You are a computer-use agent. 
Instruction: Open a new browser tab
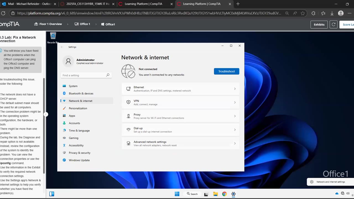click(x=238, y=4)
